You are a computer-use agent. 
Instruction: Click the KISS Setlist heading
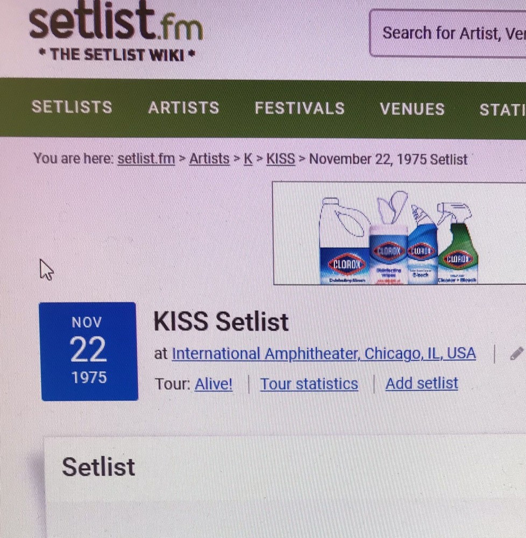tap(221, 322)
